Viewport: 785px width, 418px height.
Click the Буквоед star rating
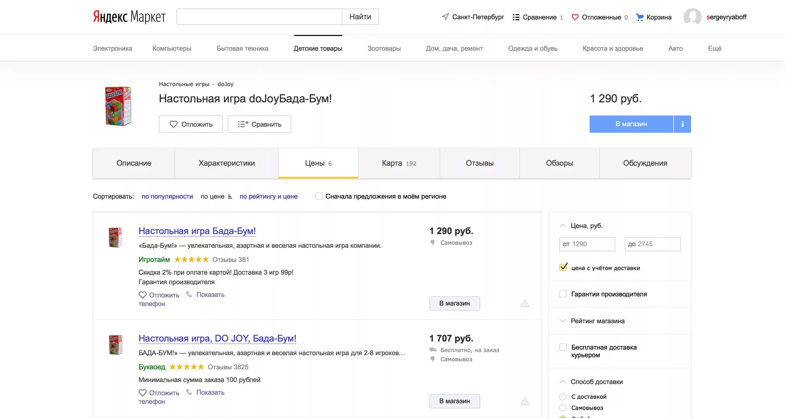(187, 367)
